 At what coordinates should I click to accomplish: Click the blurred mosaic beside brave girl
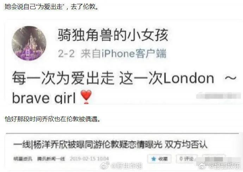218,96
